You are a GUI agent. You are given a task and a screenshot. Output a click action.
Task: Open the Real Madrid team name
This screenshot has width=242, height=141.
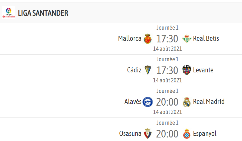(209, 102)
